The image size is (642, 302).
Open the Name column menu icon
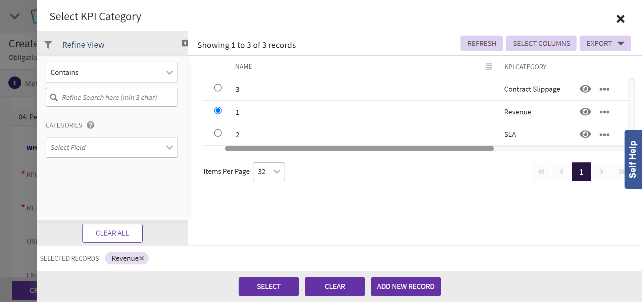pyautogui.click(x=489, y=67)
